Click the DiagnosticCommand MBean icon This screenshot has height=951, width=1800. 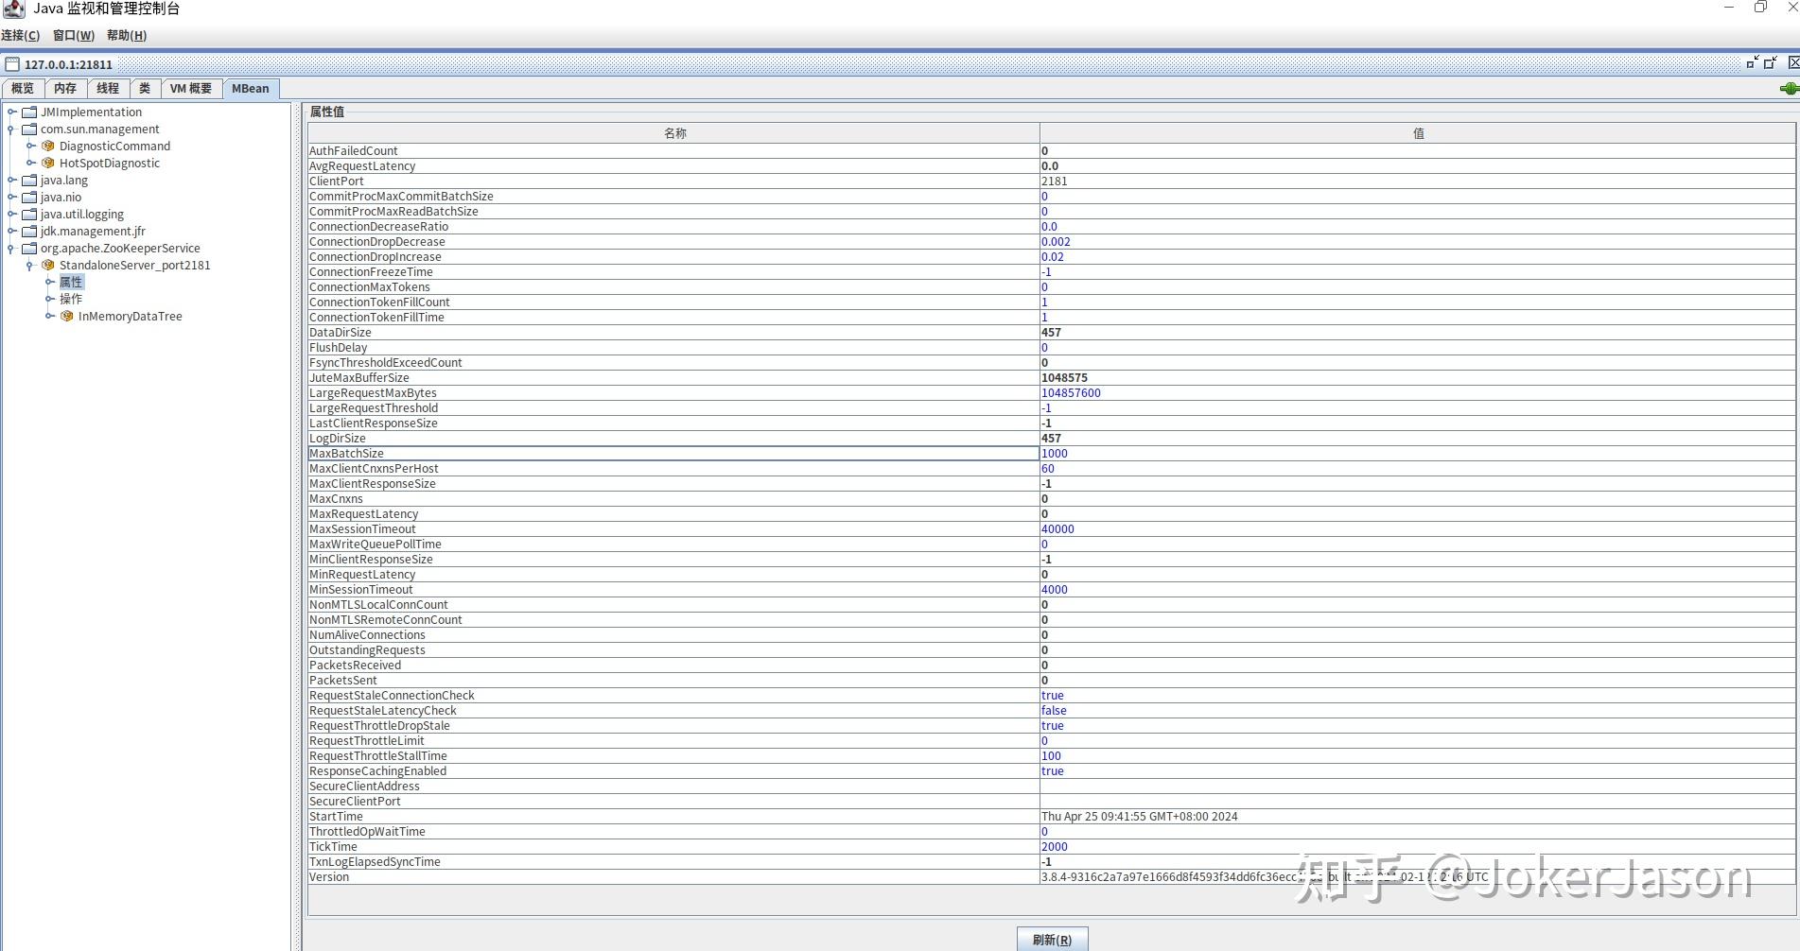pyautogui.click(x=48, y=146)
